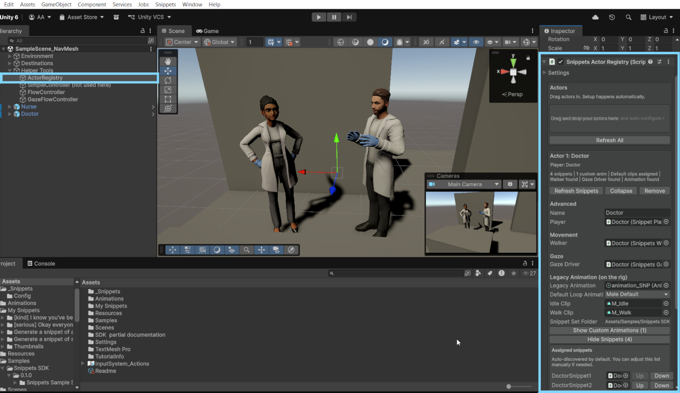Open the GameObject menu

coord(56,4)
